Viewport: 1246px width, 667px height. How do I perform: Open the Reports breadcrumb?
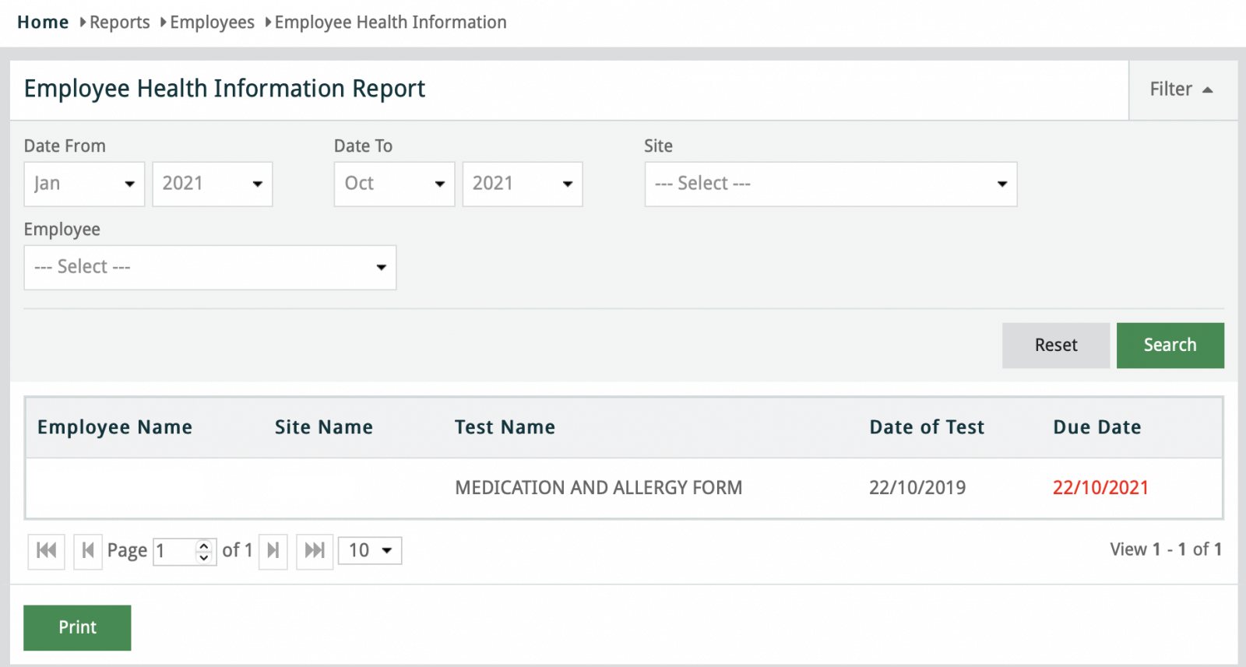(119, 23)
